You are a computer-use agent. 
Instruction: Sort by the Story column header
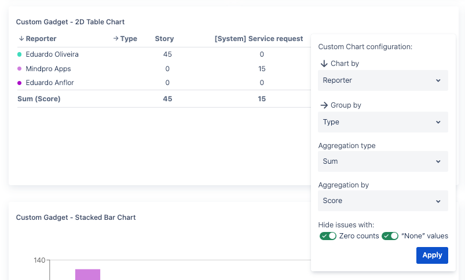164,39
